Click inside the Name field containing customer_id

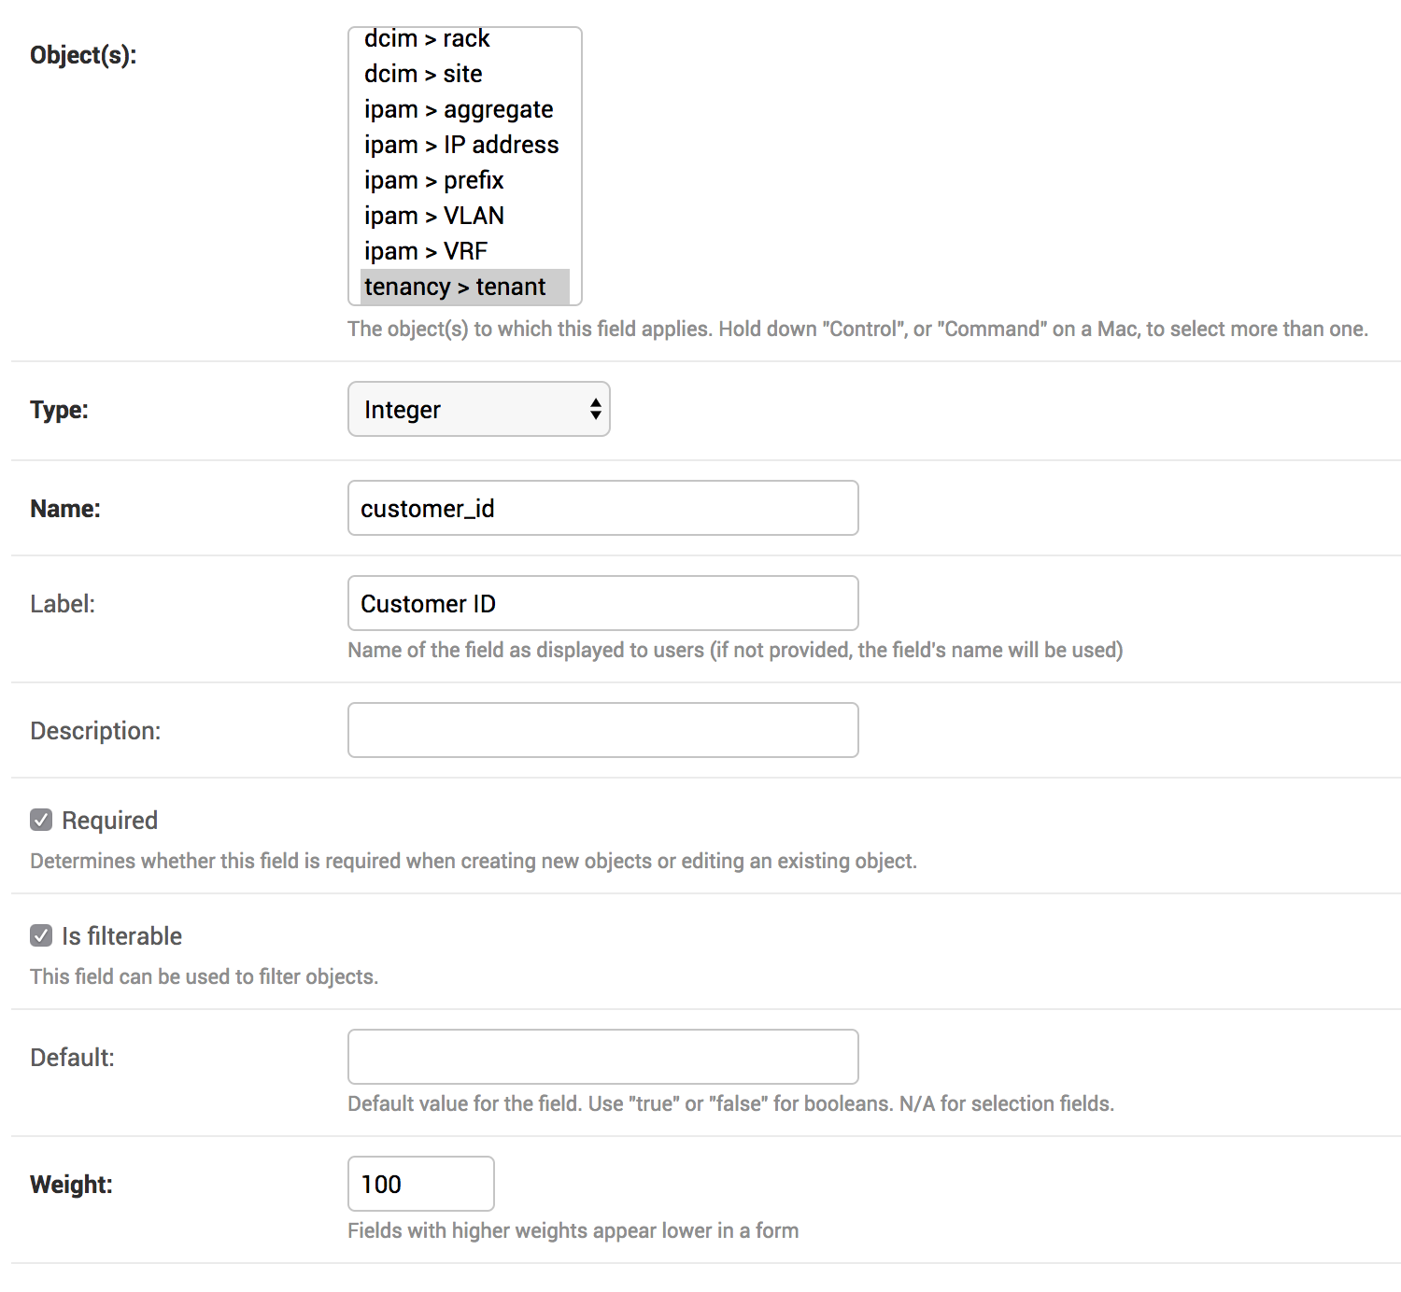602,508
